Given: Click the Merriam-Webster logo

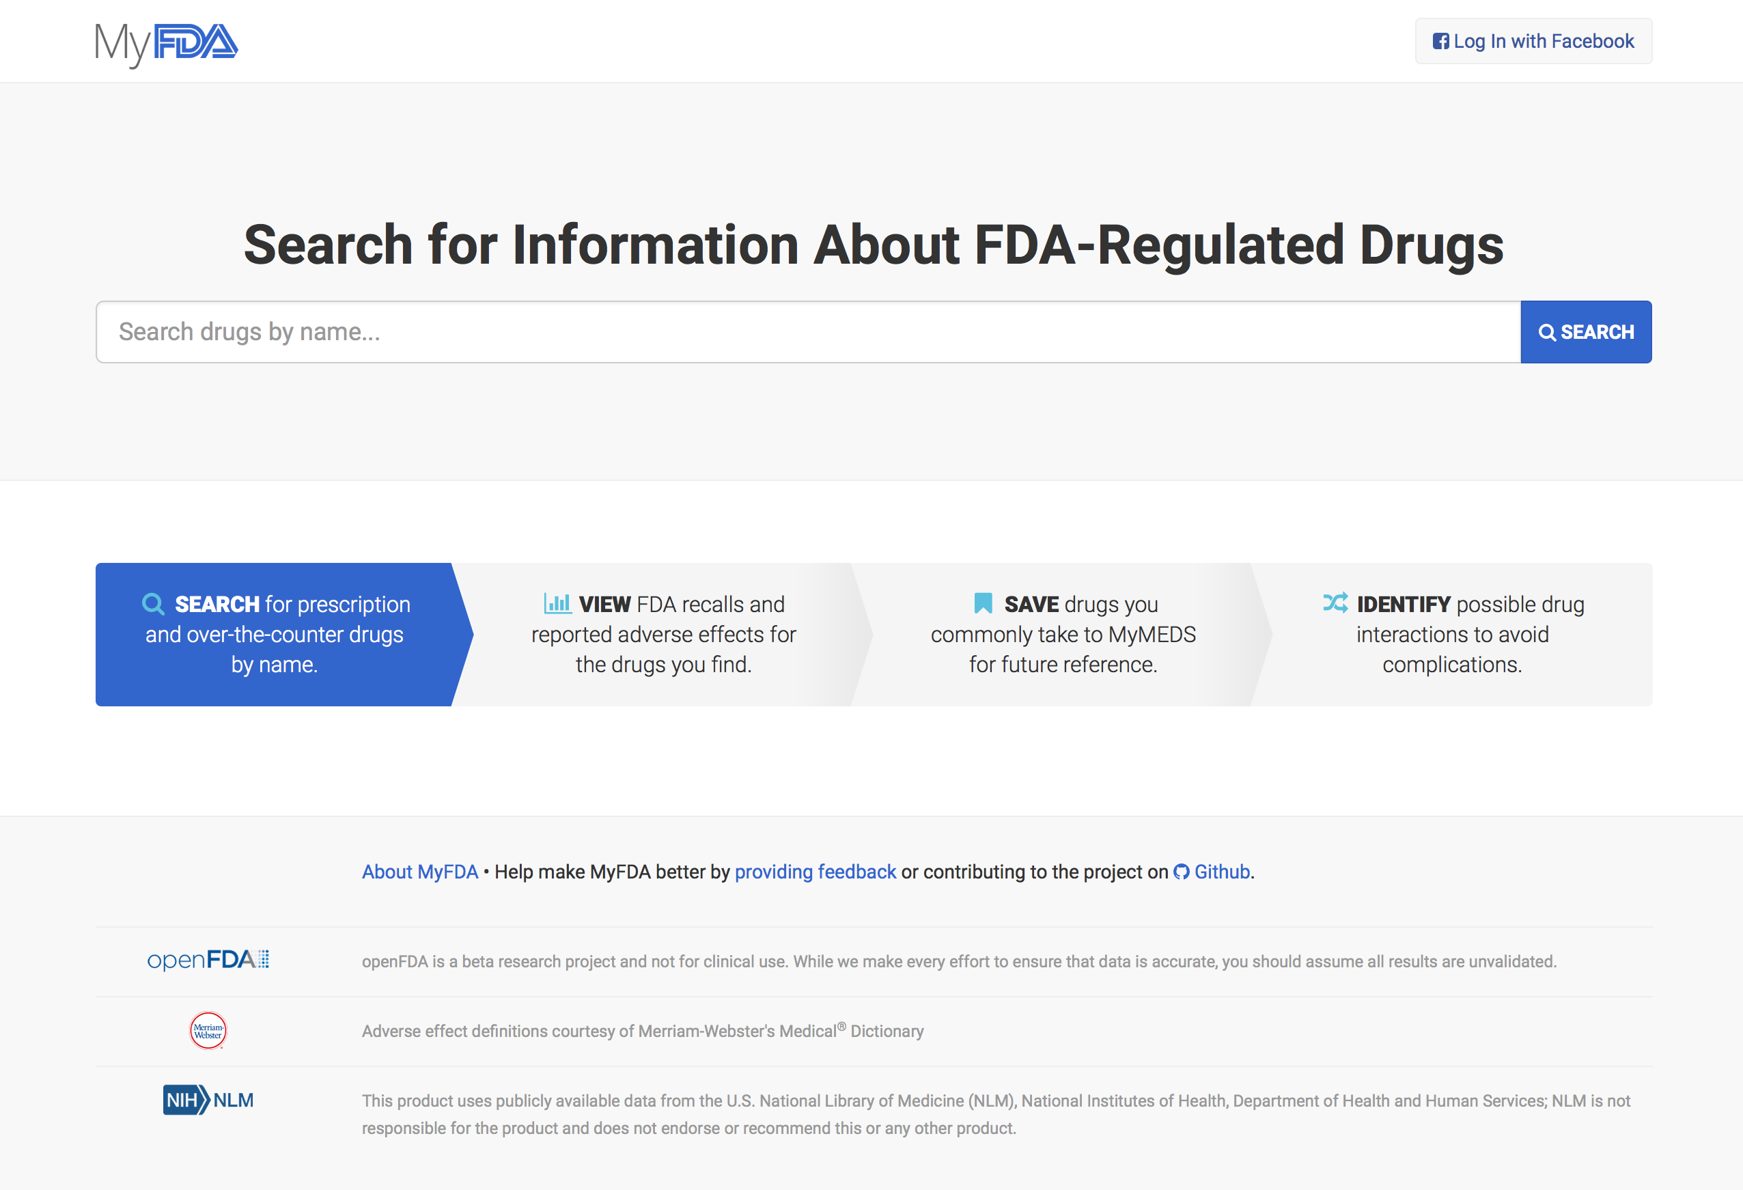Looking at the screenshot, I should [x=208, y=1031].
